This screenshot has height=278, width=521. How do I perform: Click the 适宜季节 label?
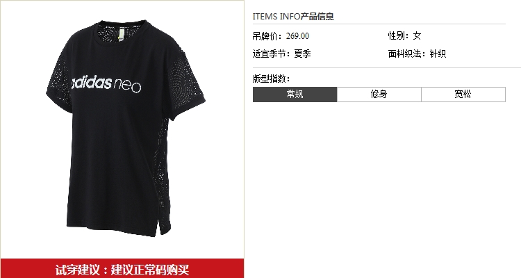tap(271, 54)
